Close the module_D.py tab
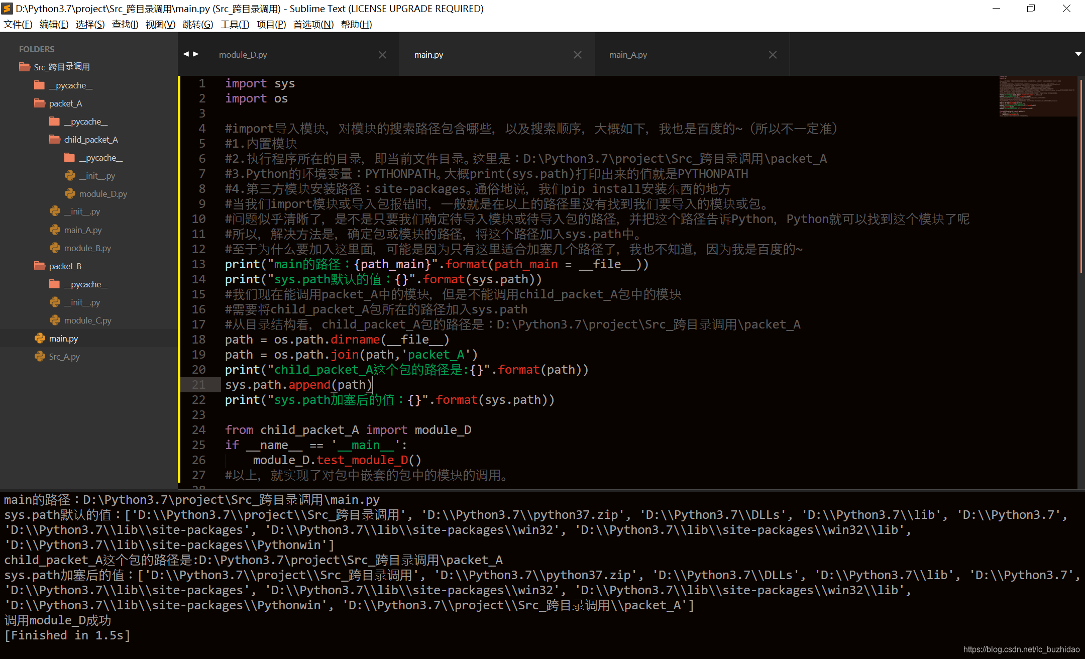Screen dimensions: 1085x659 coord(382,55)
